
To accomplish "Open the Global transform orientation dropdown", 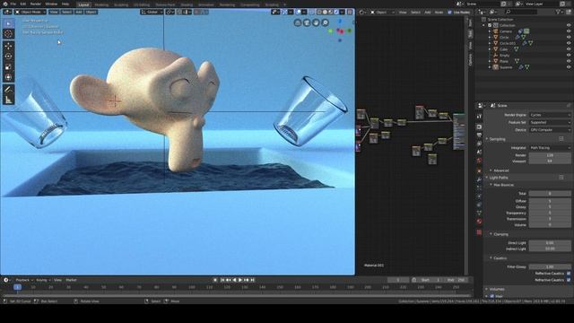I will [152, 12].
